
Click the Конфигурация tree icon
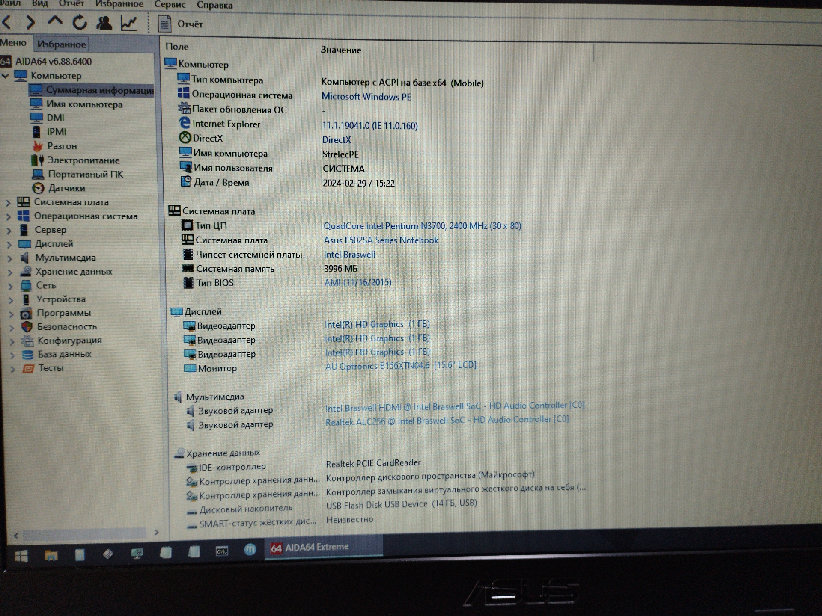27,341
